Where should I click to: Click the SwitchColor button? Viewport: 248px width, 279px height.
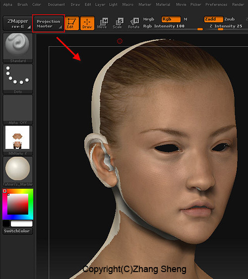(x=18, y=231)
